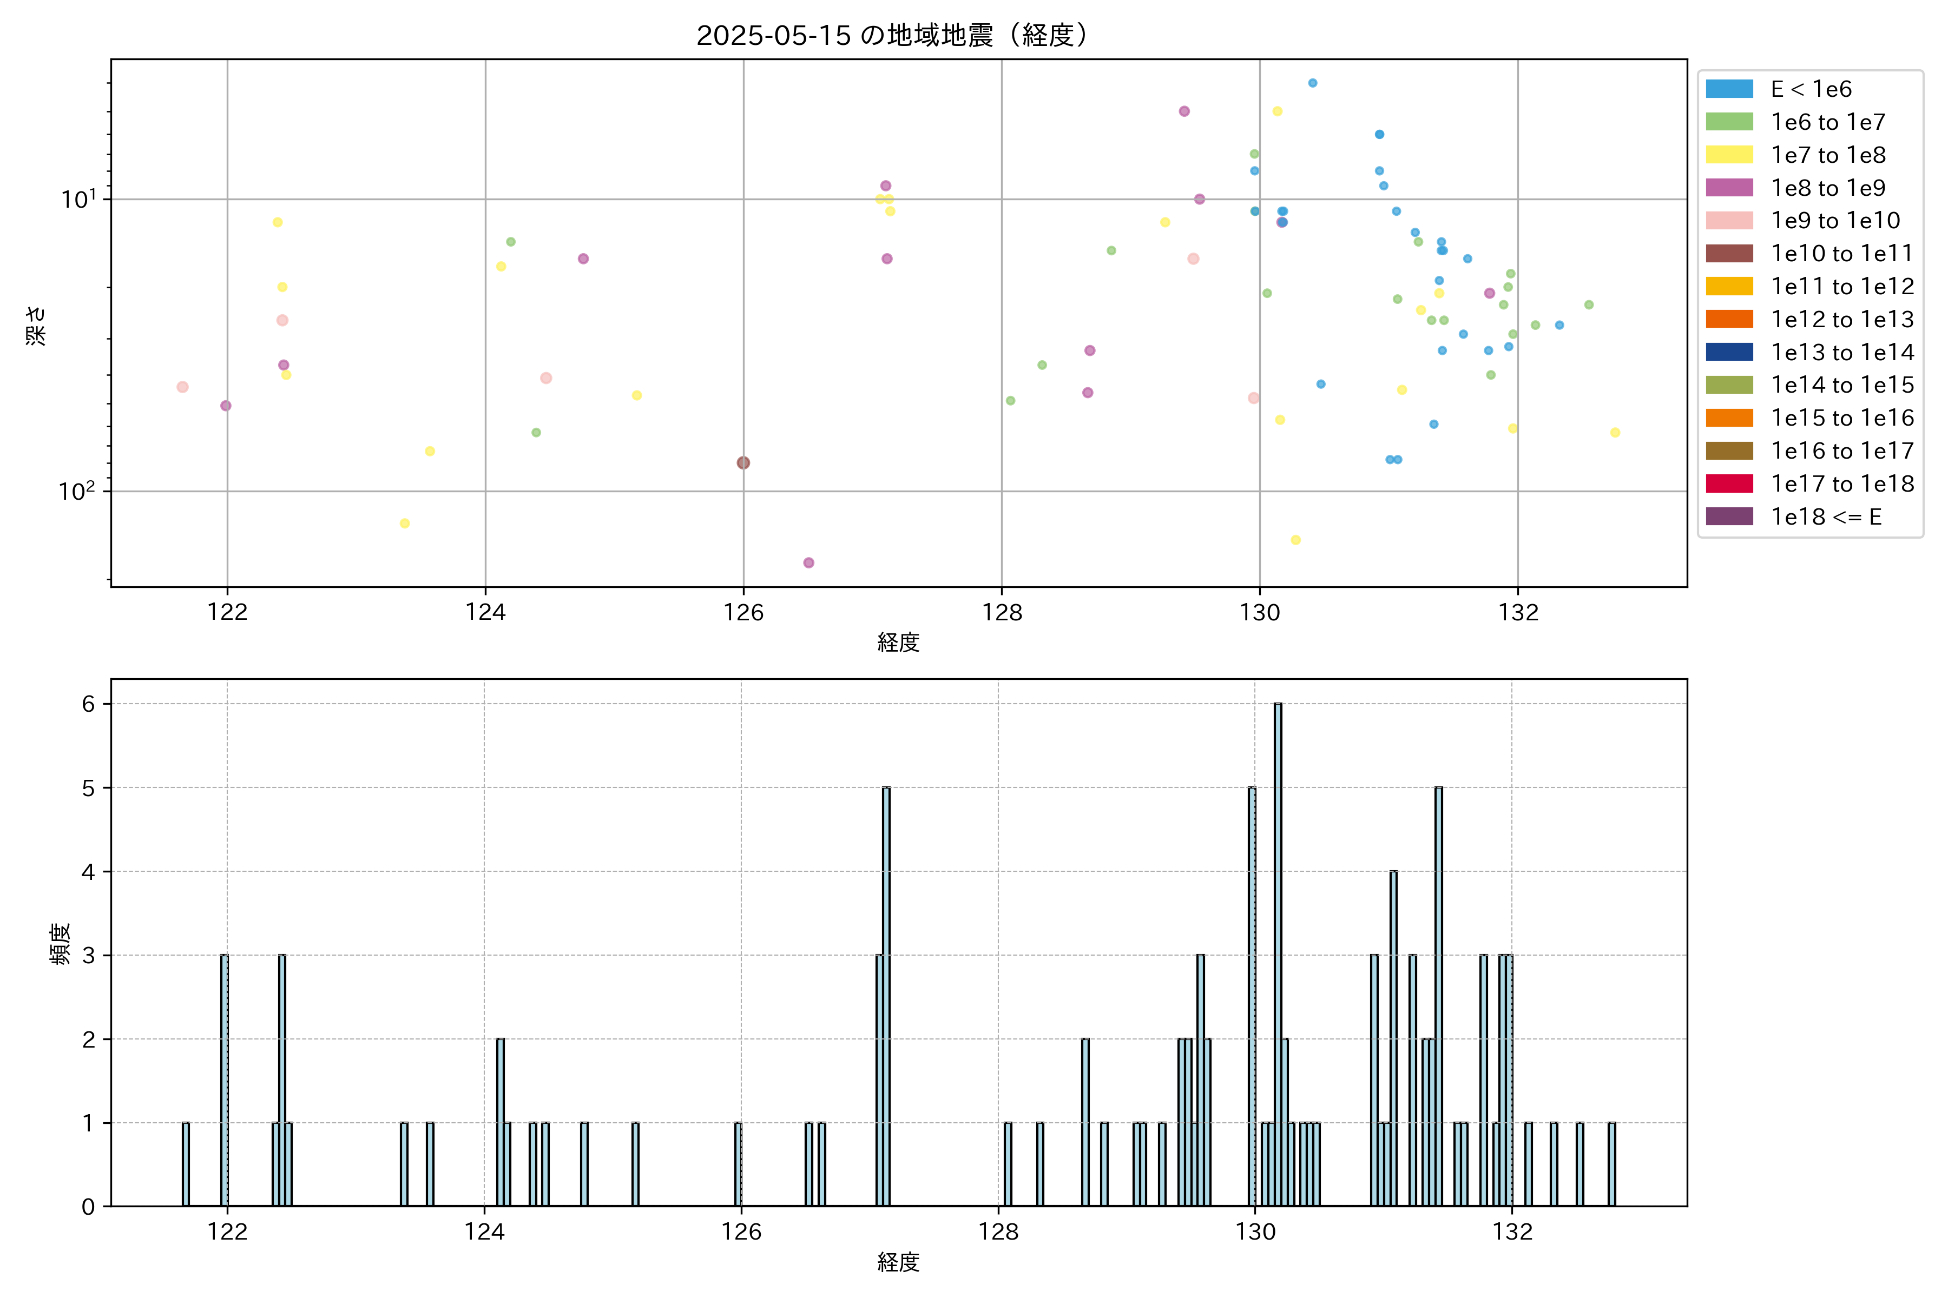Click the histogram bar of height 5 near 127
1948x1298 pixels.
886,994
